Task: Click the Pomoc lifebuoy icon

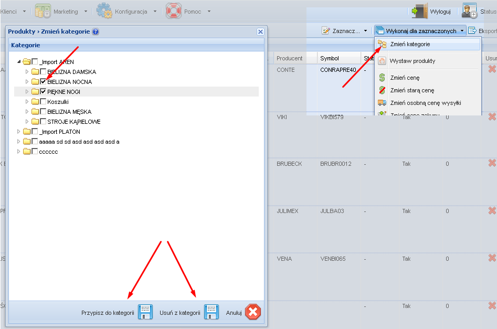Action: [x=174, y=11]
